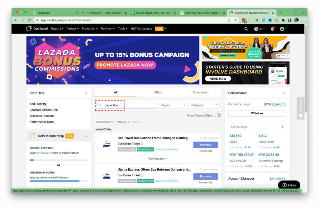Open the Last 30 Days period selector

pos(257,127)
